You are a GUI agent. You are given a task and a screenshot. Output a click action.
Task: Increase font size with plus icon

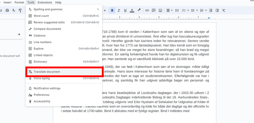pyautogui.click(x=105, y=11)
